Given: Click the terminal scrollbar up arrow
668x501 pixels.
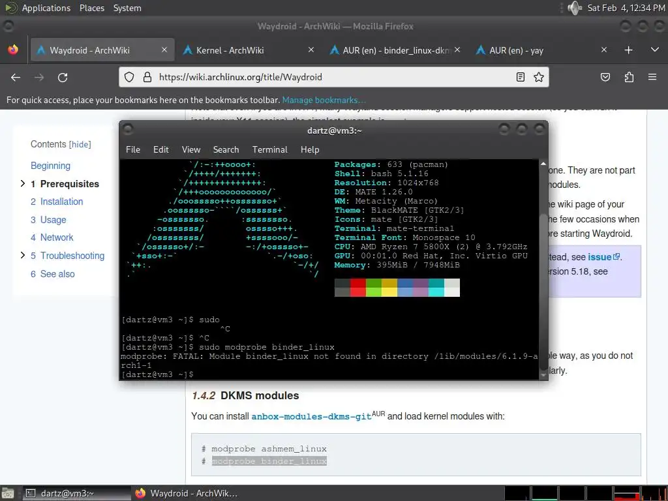Looking at the screenshot, I should tap(543, 164).
